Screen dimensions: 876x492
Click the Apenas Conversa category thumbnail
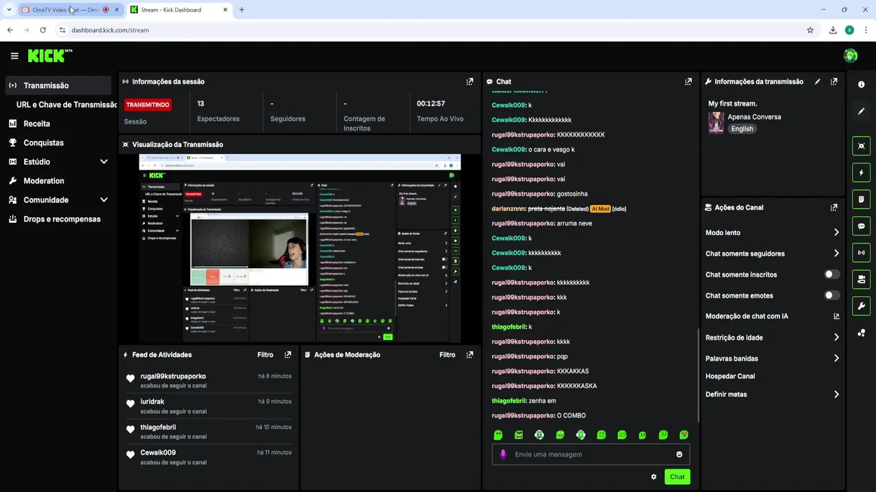coord(716,122)
